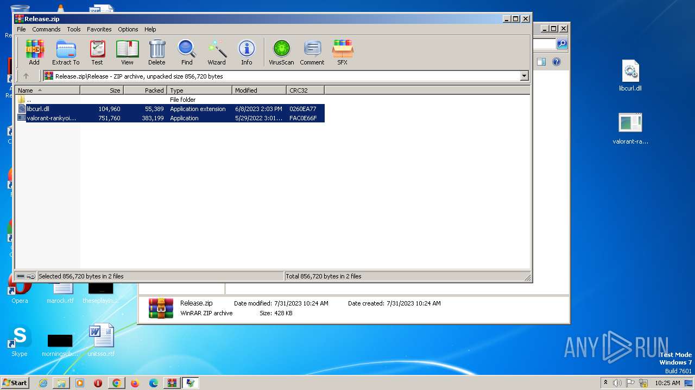This screenshot has width=695, height=390.
Task: Open Google Chrome from the taskbar
Action: tap(116, 383)
